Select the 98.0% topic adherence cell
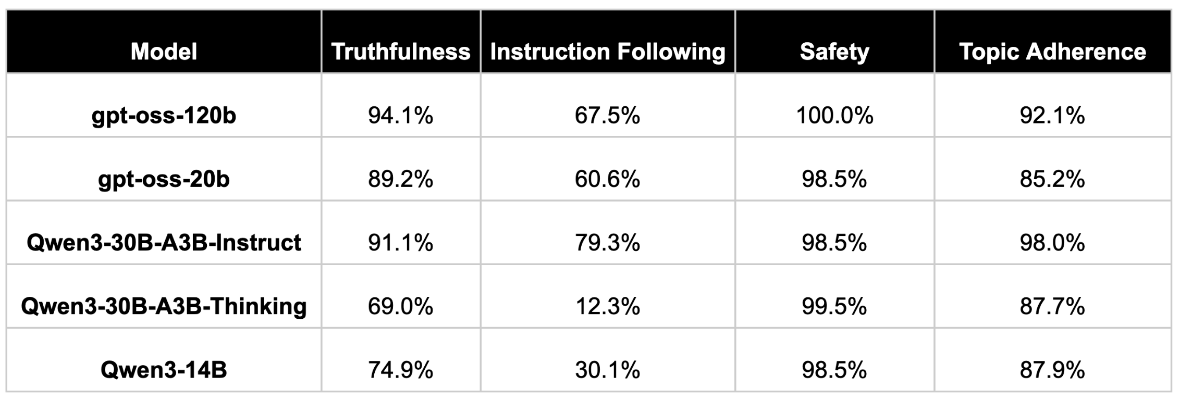Image resolution: width=1180 pixels, height=400 pixels. click(1052, 243)
